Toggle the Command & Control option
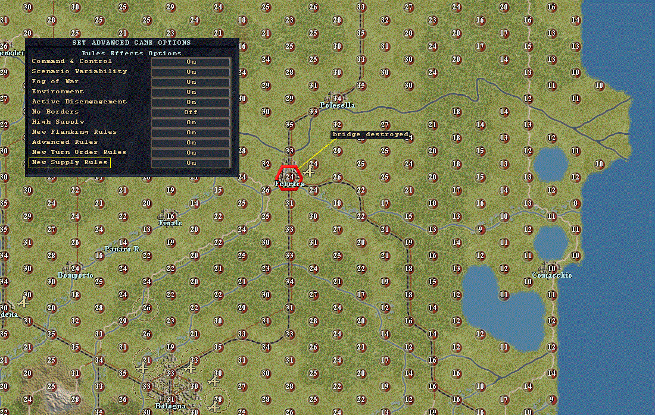This screenshot has height=415, width=655. click(x=191, y=62)
